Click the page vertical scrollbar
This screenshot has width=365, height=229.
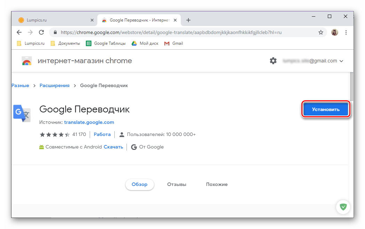point(351,86)
